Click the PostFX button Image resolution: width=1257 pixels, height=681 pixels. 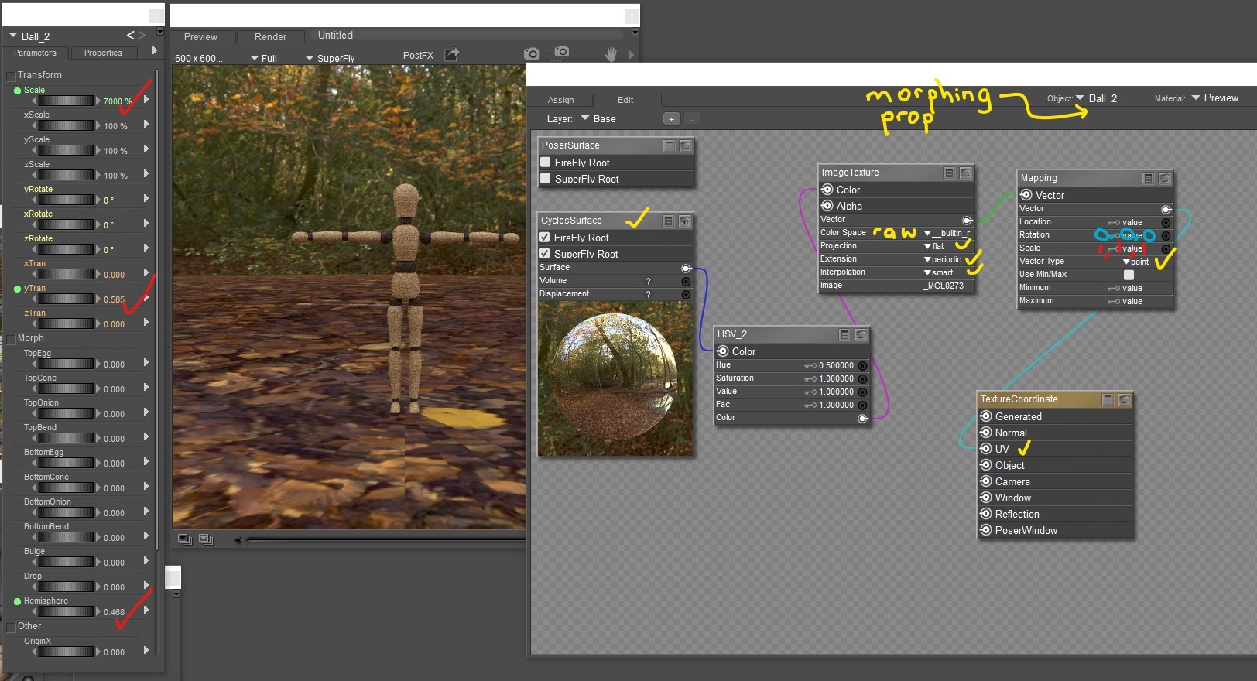pyautogui.click(x=418, y=56)
